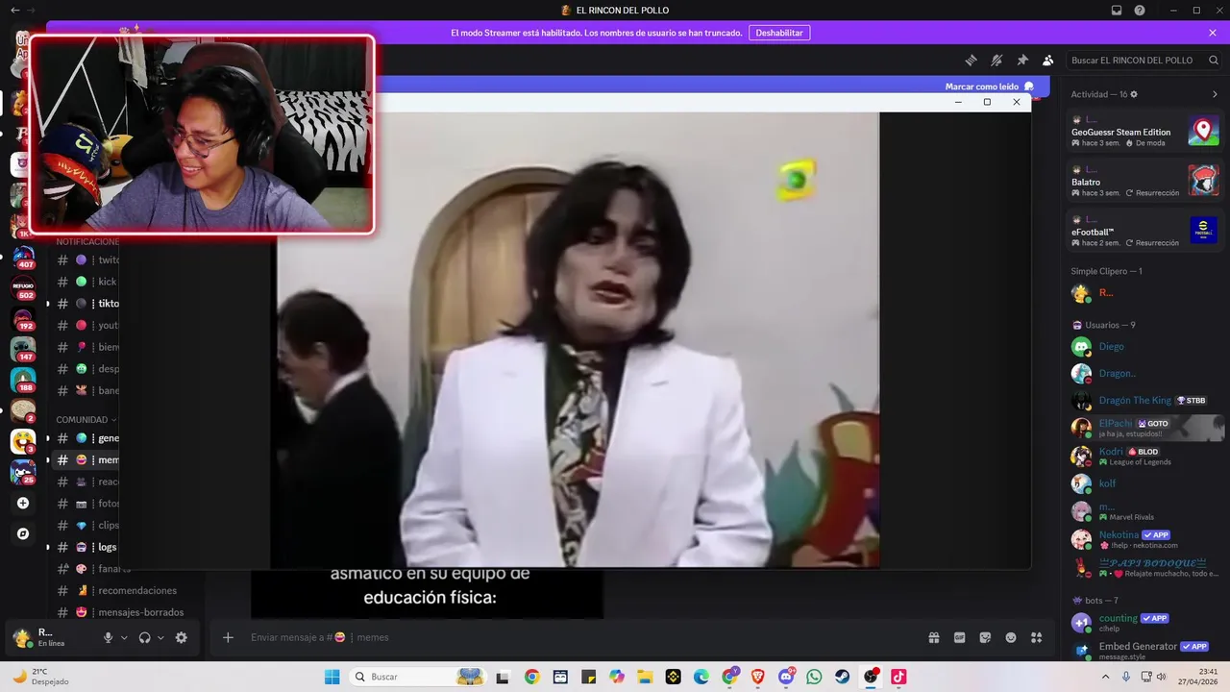
Task: Maximize the popped-out video window
Action: [987, 102]
